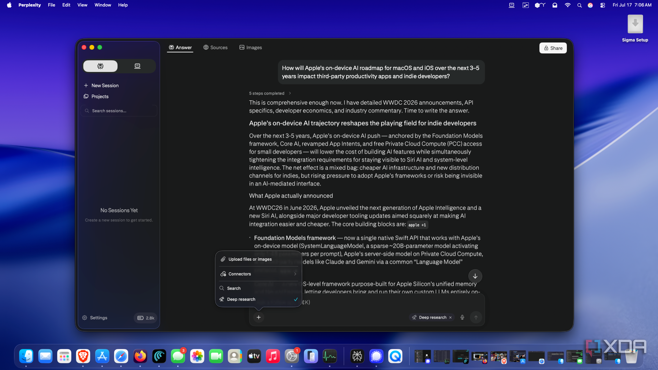Select the Images tab
This screenshot has width=658, height=370.
(251, 48)
